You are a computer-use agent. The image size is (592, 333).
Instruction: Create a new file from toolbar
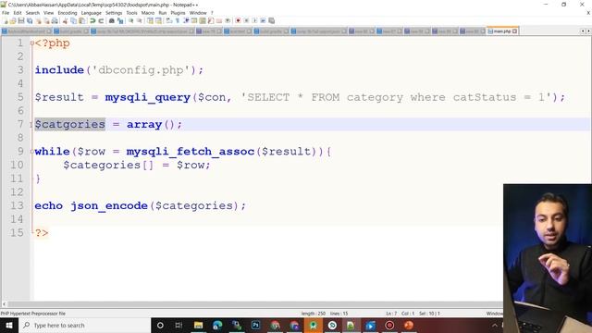(x=6, y=20)
